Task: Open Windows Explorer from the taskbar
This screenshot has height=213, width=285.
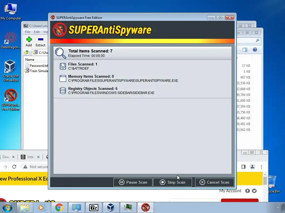Action: point(25,207)
